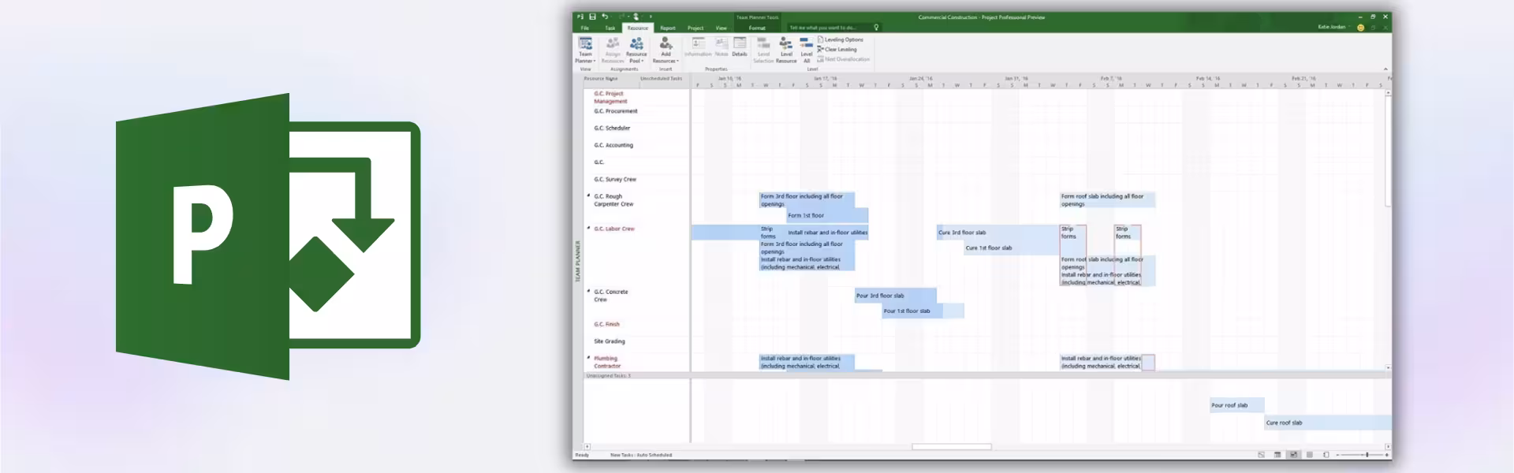
Task: Collapse the Plumbing Contractor row
Action: point(588,358)
